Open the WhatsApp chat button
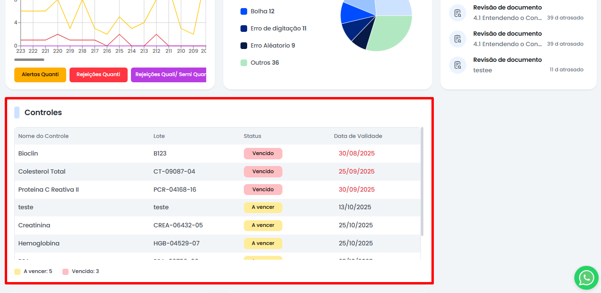The image size is (601, 293). tap(586, 278)
